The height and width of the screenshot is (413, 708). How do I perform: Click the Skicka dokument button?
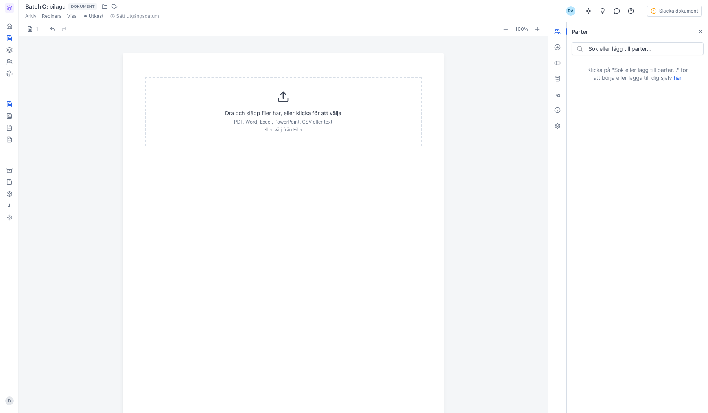(674, 11)
